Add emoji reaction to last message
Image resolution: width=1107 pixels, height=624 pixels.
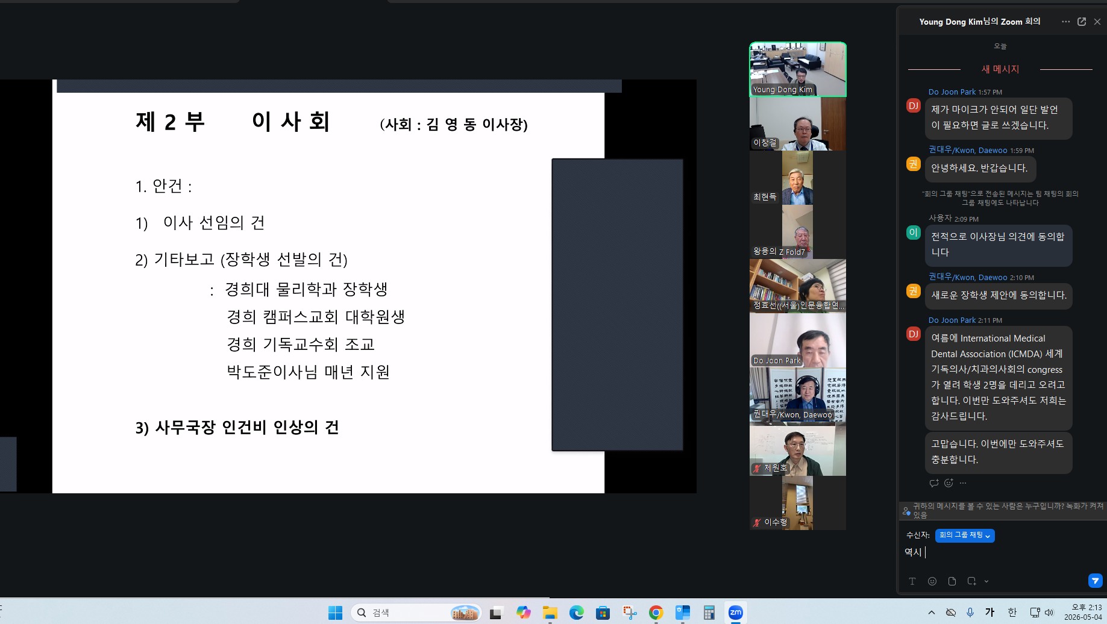(x=949, y=482)
